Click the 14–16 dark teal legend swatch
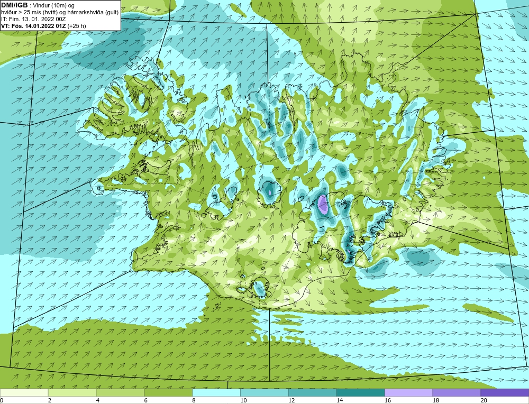This screenshot has height=404, width=529. click(360, 392)
